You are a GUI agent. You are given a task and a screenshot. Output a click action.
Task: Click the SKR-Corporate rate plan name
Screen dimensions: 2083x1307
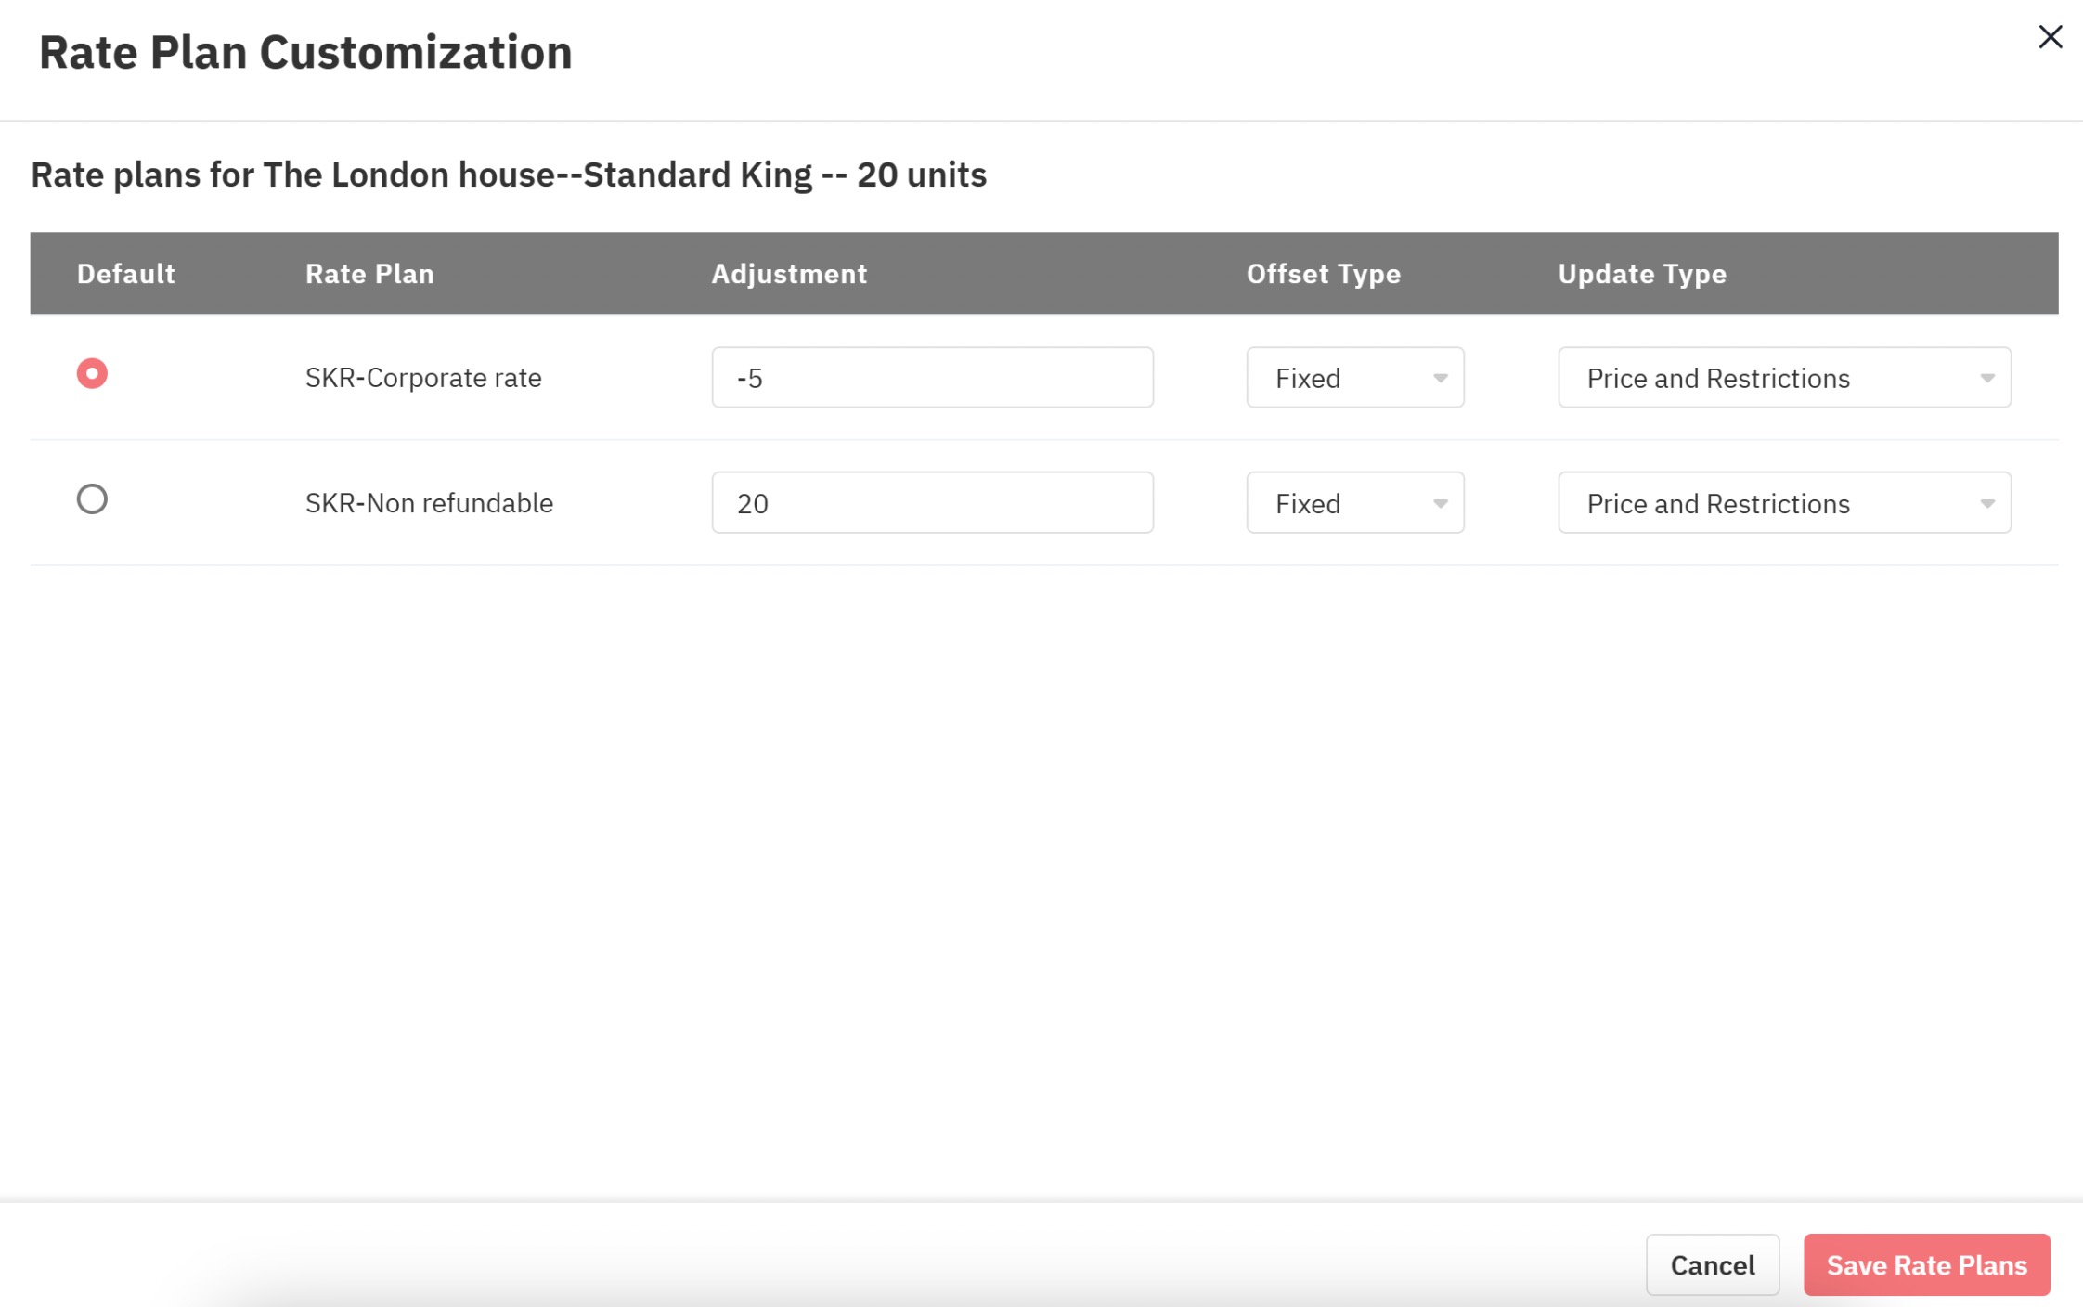pyautogui.click(x=423, y=378)
